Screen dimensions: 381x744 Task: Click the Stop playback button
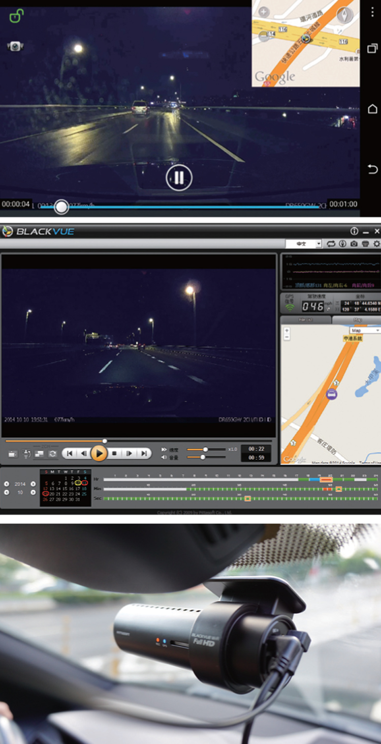(x=114, y=453)
